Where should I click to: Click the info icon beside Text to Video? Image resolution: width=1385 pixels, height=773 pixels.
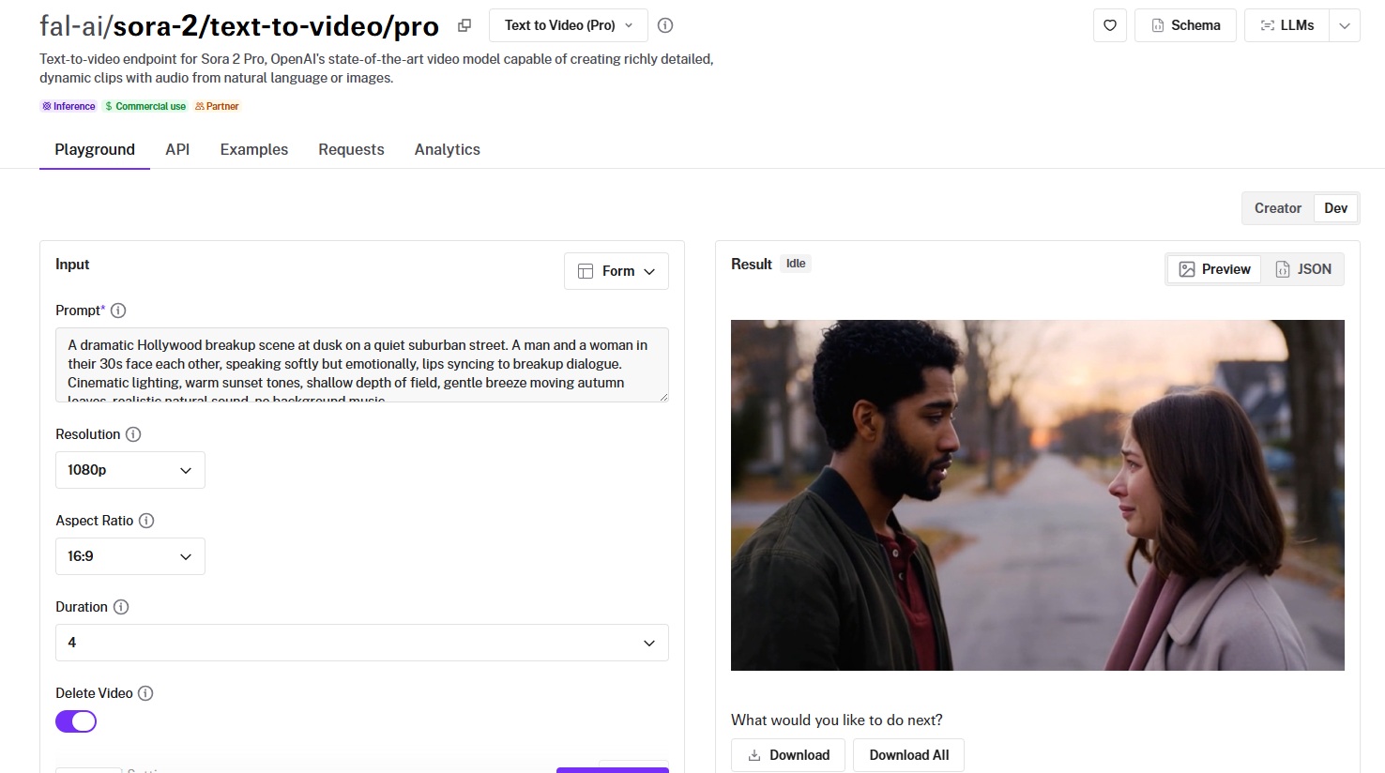tap(665, 25)
